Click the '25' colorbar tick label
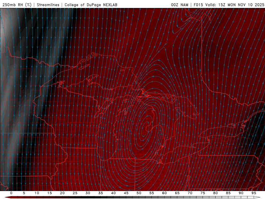 (x=75, y=193)
